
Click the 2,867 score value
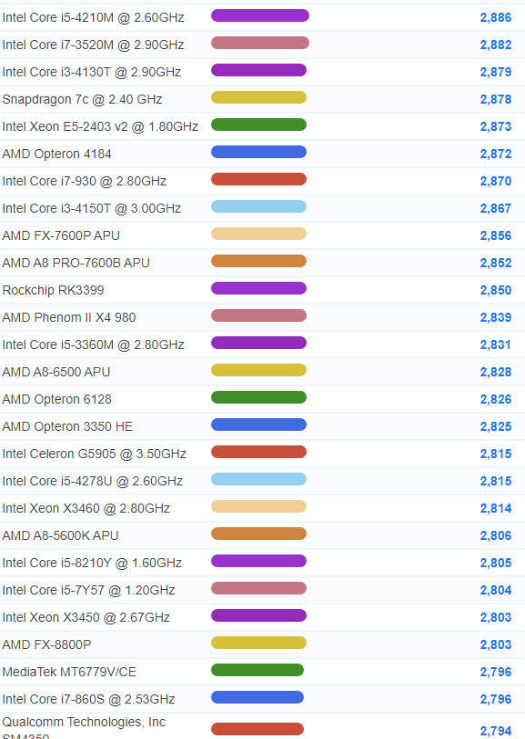click(x=496, y=209)
